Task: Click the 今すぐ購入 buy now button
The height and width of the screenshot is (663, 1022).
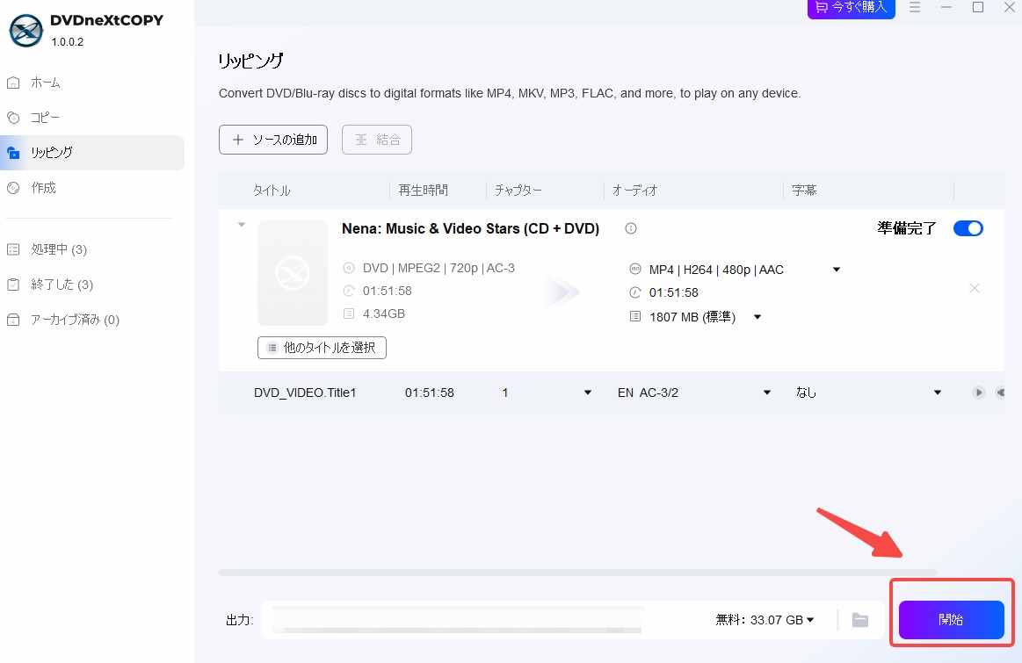Action: (x=852, y=8)
